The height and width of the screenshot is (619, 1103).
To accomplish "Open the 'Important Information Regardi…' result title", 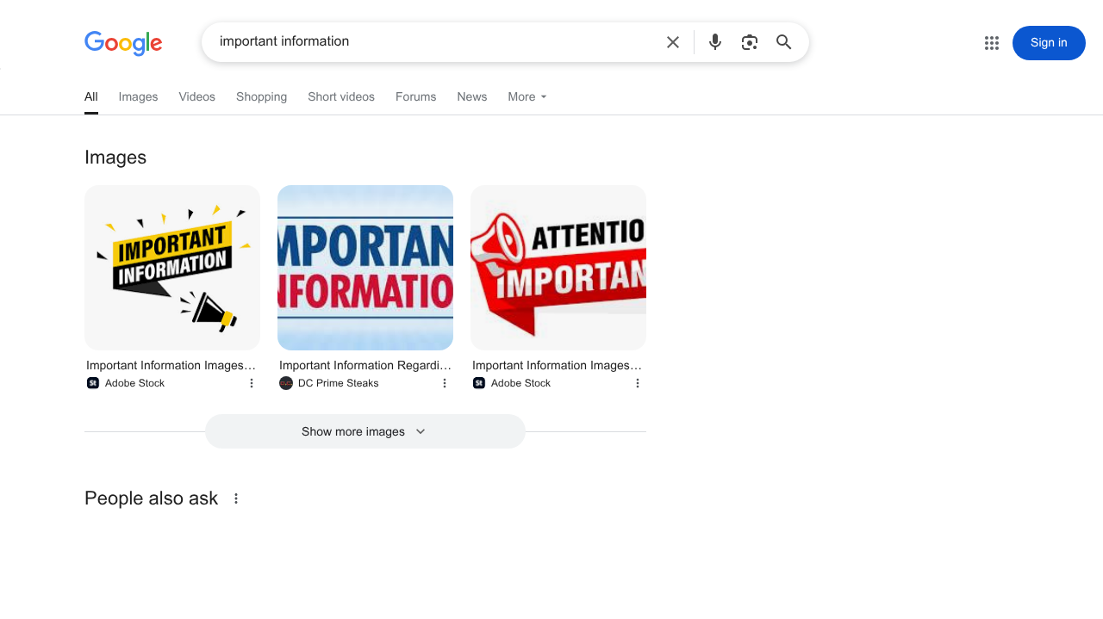I will 365,365.
